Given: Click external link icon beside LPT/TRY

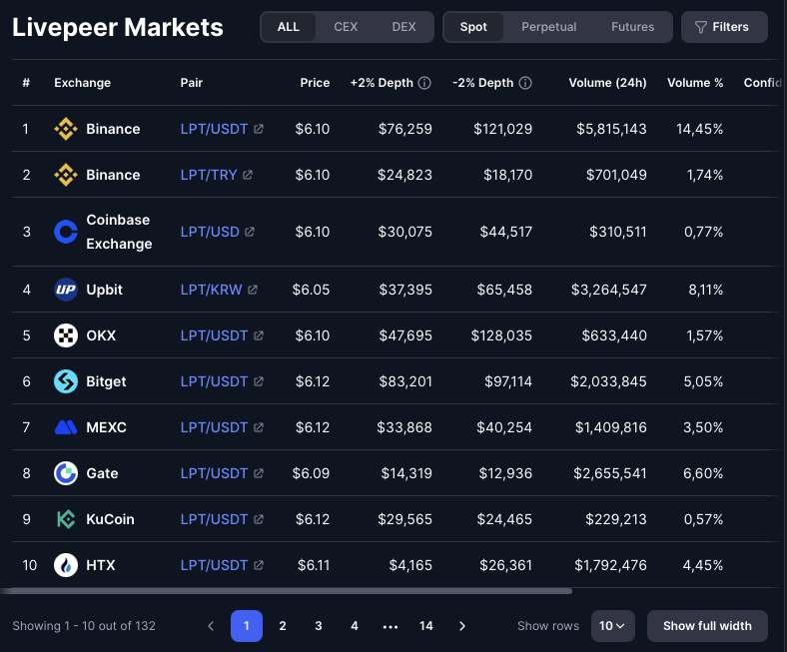Looking at the screenshot, I should pos(248,175).
